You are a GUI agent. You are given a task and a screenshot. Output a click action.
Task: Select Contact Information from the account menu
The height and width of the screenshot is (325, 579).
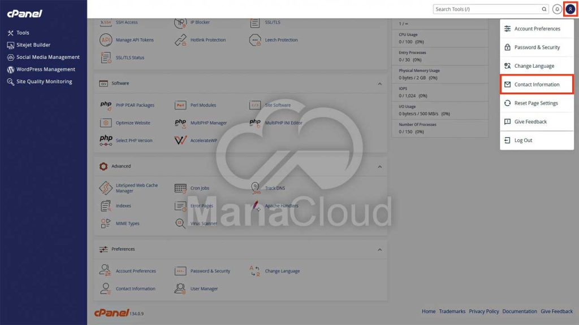coord(536,84)
